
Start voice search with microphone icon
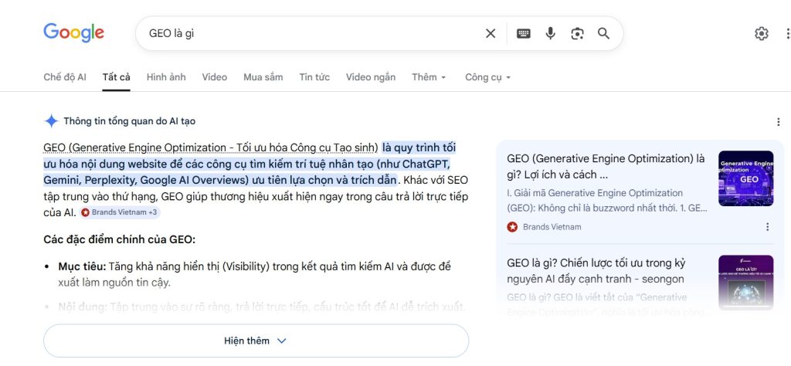tap(550, 34)
